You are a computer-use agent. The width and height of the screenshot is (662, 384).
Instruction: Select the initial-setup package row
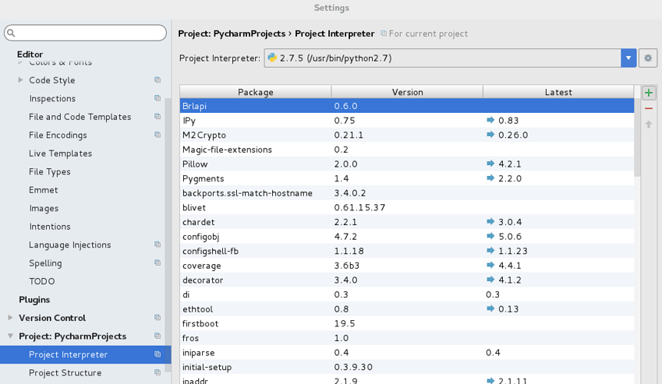407,367
